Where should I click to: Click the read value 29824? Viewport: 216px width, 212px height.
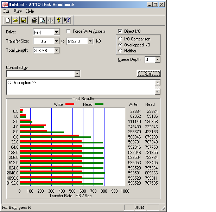click(x=152, y=111)
